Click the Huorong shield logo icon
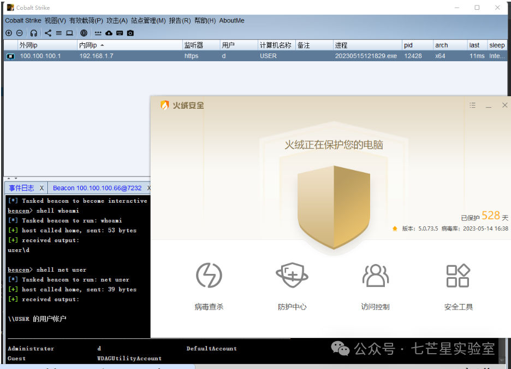 165,105
